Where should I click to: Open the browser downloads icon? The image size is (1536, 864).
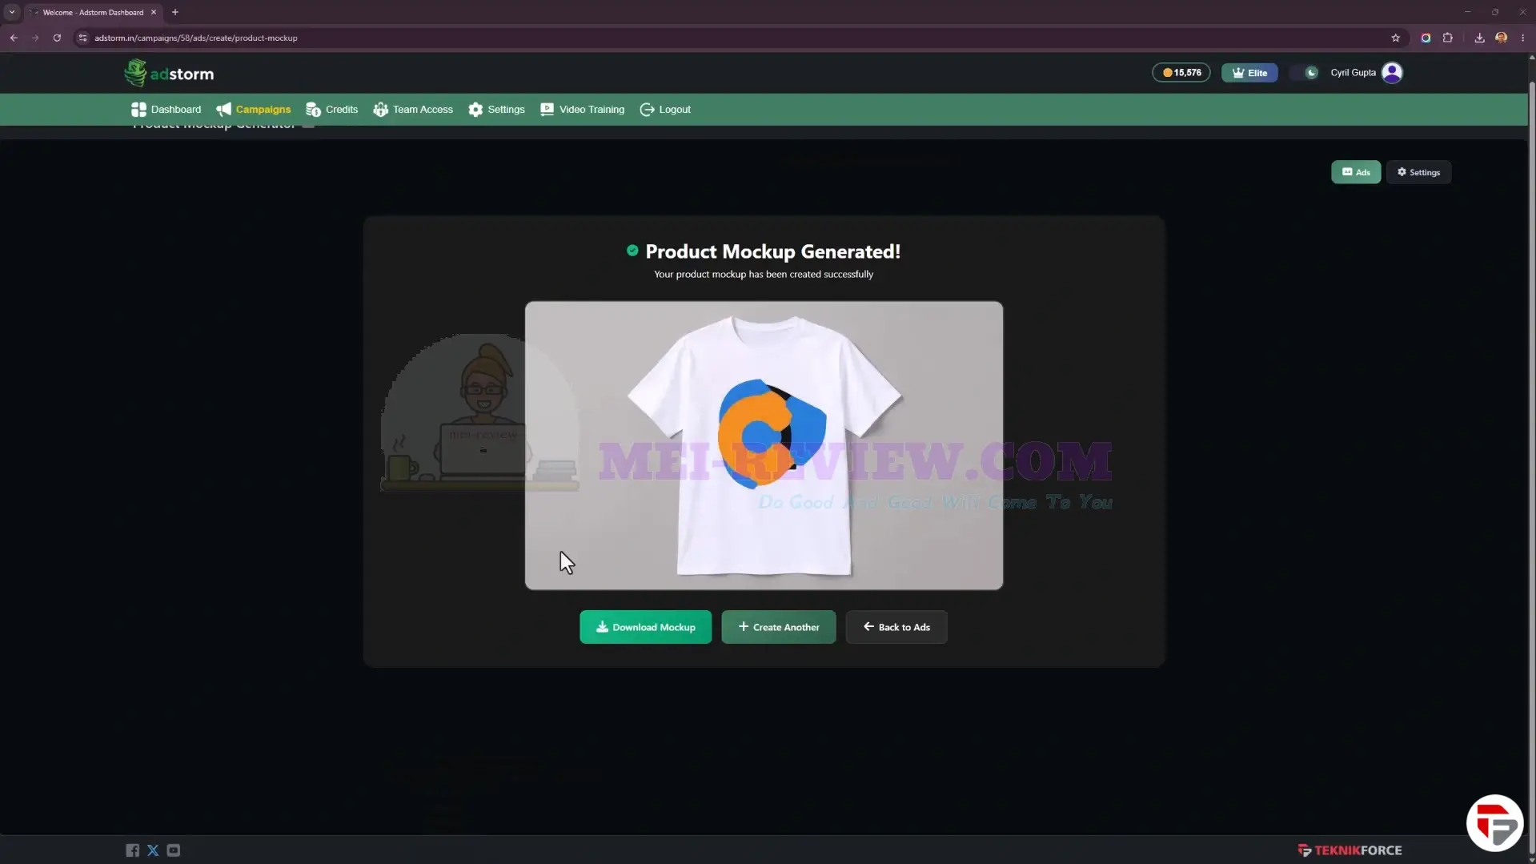point(1479,38)
